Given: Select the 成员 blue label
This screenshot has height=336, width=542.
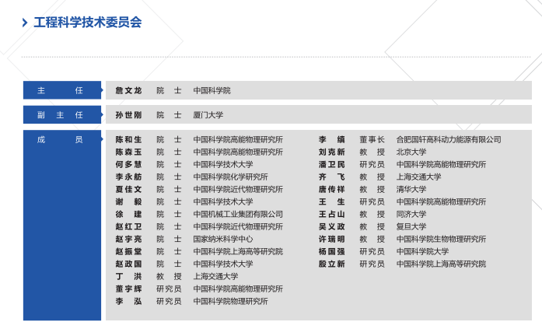Looking at the screenshot, I should pos(62,225).
